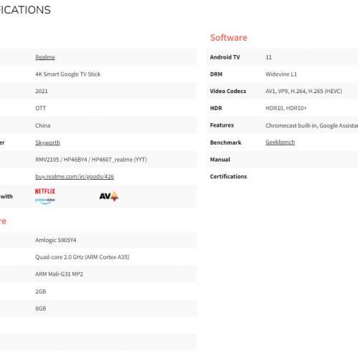This screenshot has height=358, width=358.
Task: Select the 'ARM Mali-G31 MP2' GPU text
Action: (x=59, y=274)
